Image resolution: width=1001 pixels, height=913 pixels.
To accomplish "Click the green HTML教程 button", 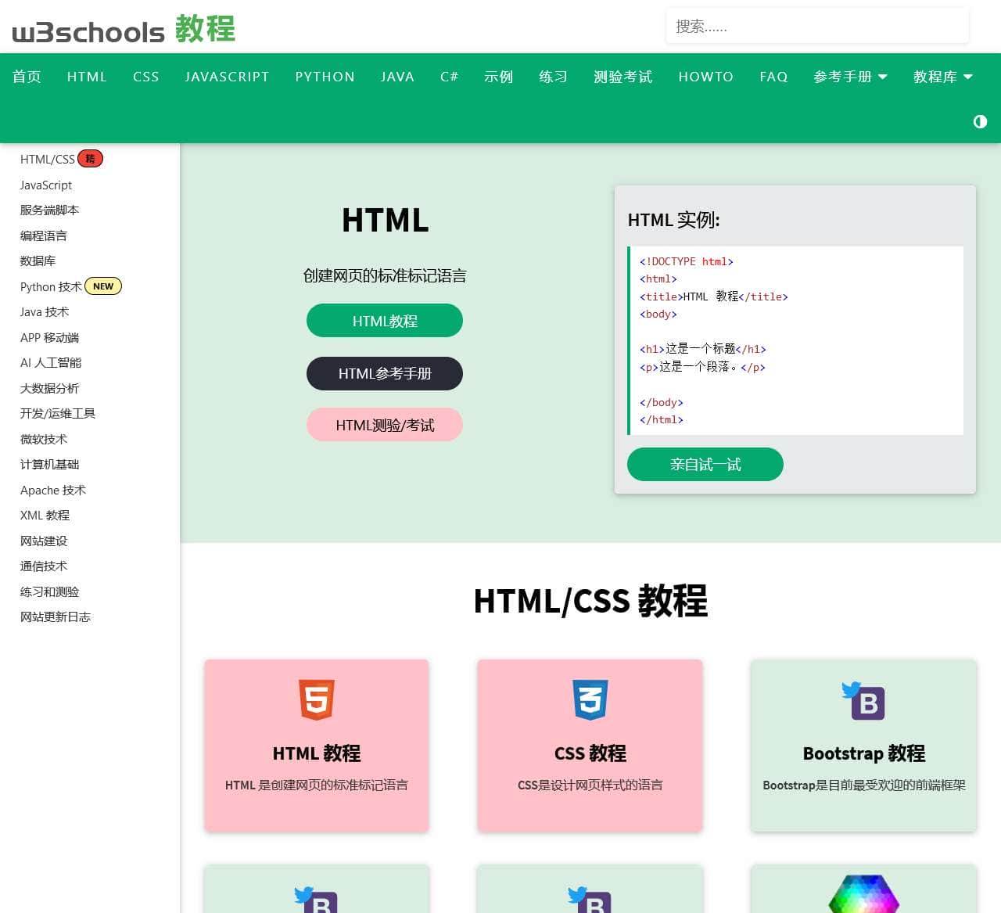I will point(385,321).
